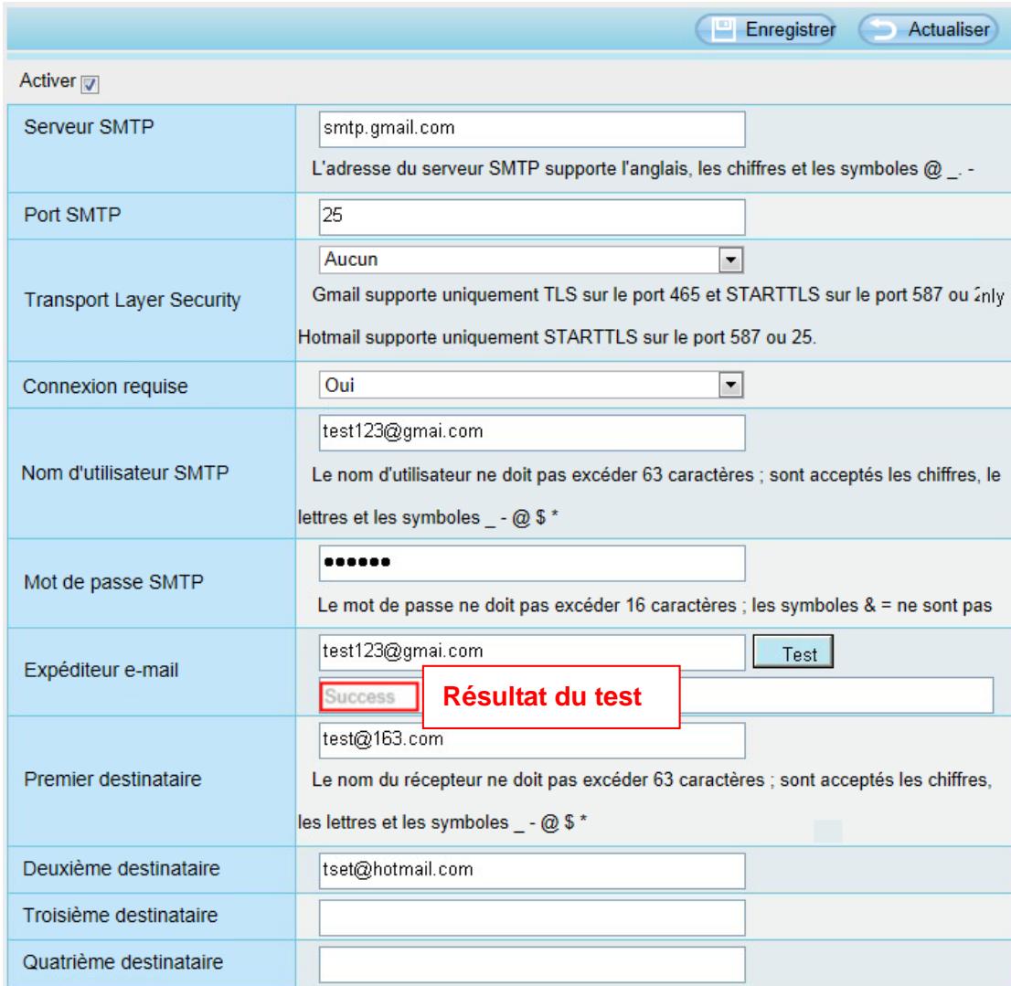Click the 'Transport Layer Security' label
Image resolution: width=1011 pixels, height=986 pixels.
coord(133,301)
